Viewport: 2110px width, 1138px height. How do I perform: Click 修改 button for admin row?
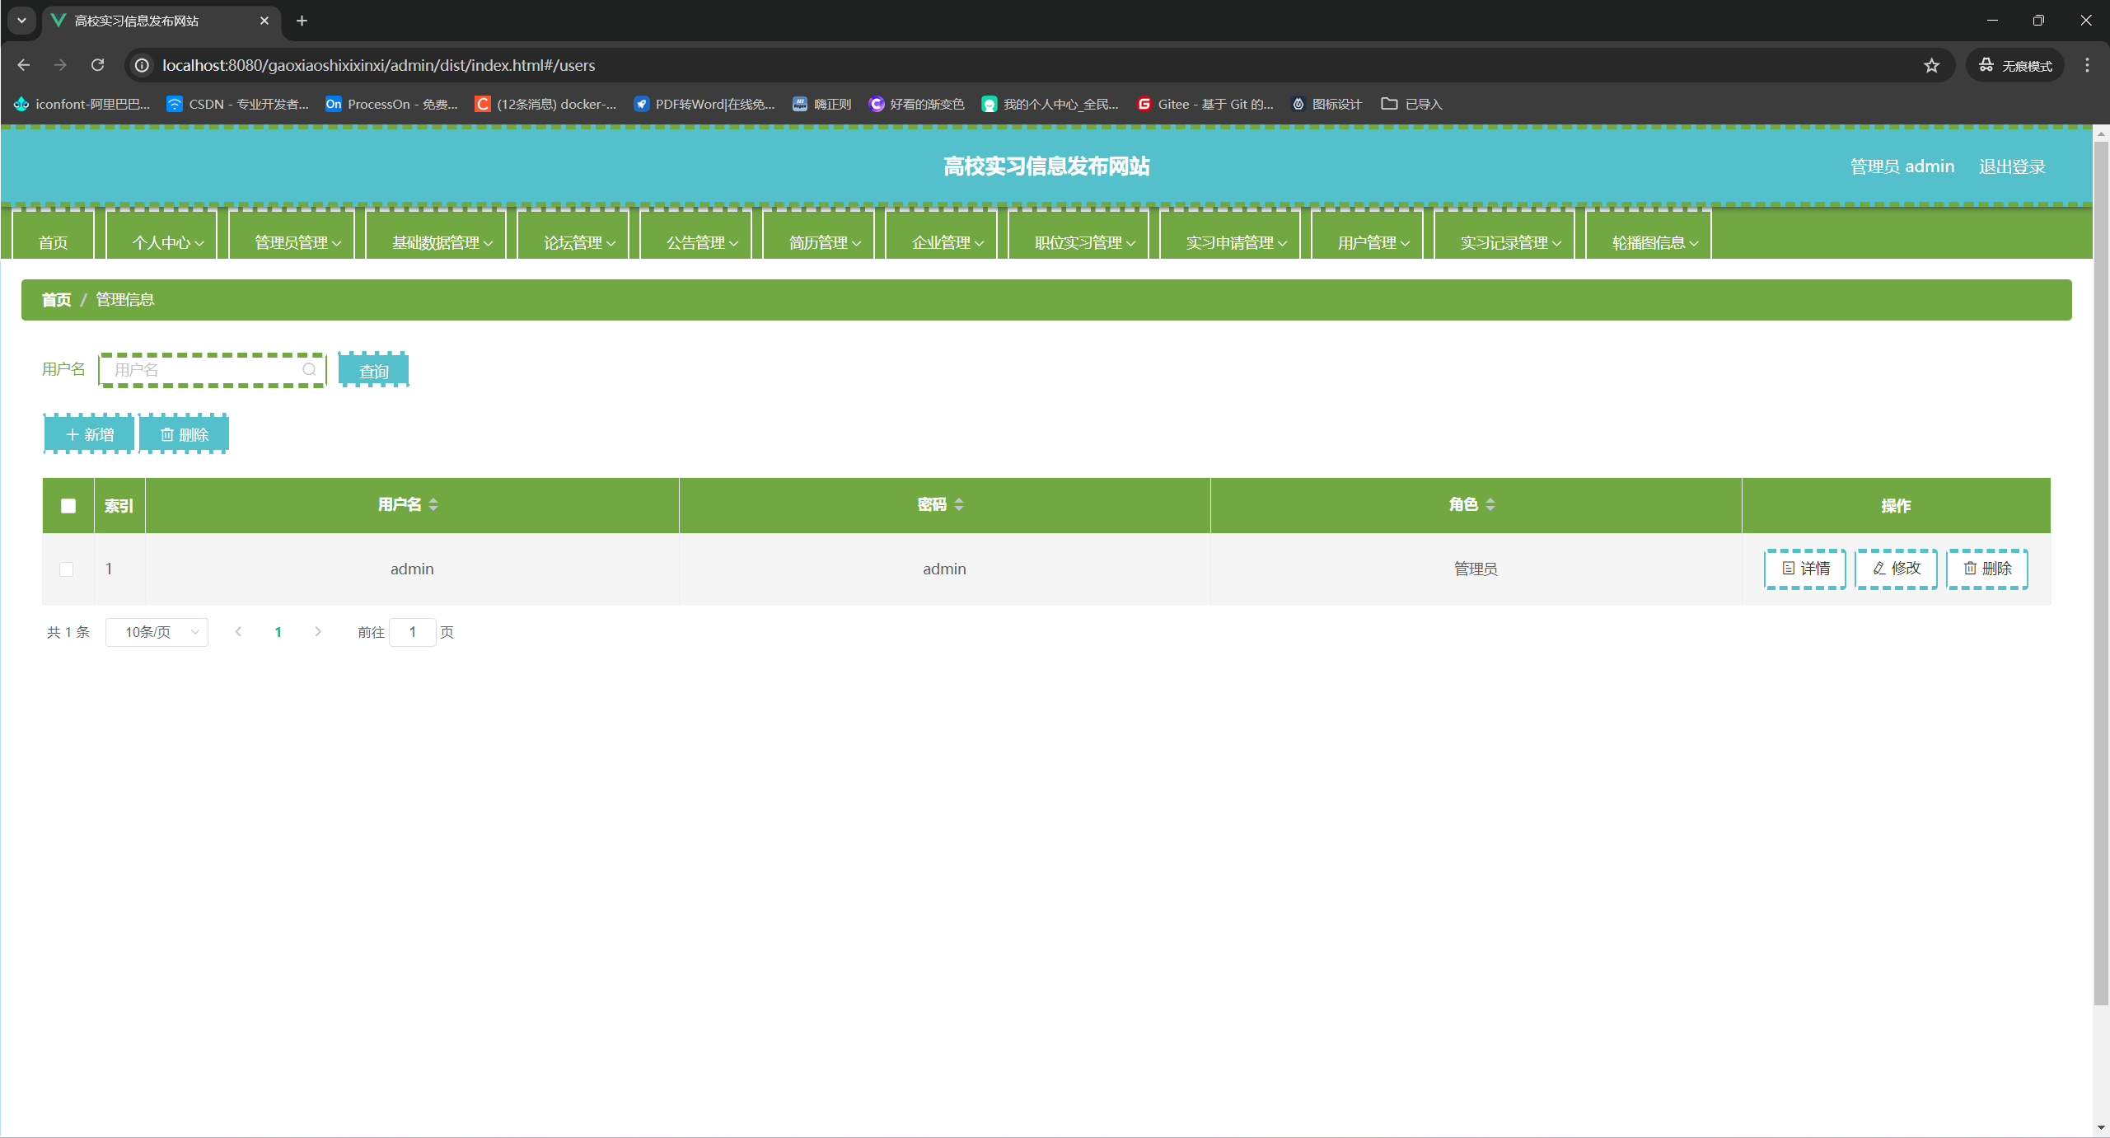tap(1896, 569)
